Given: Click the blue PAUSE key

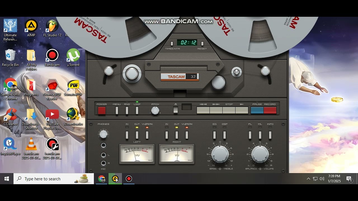Looking at the screenshot, I should 257,111.
